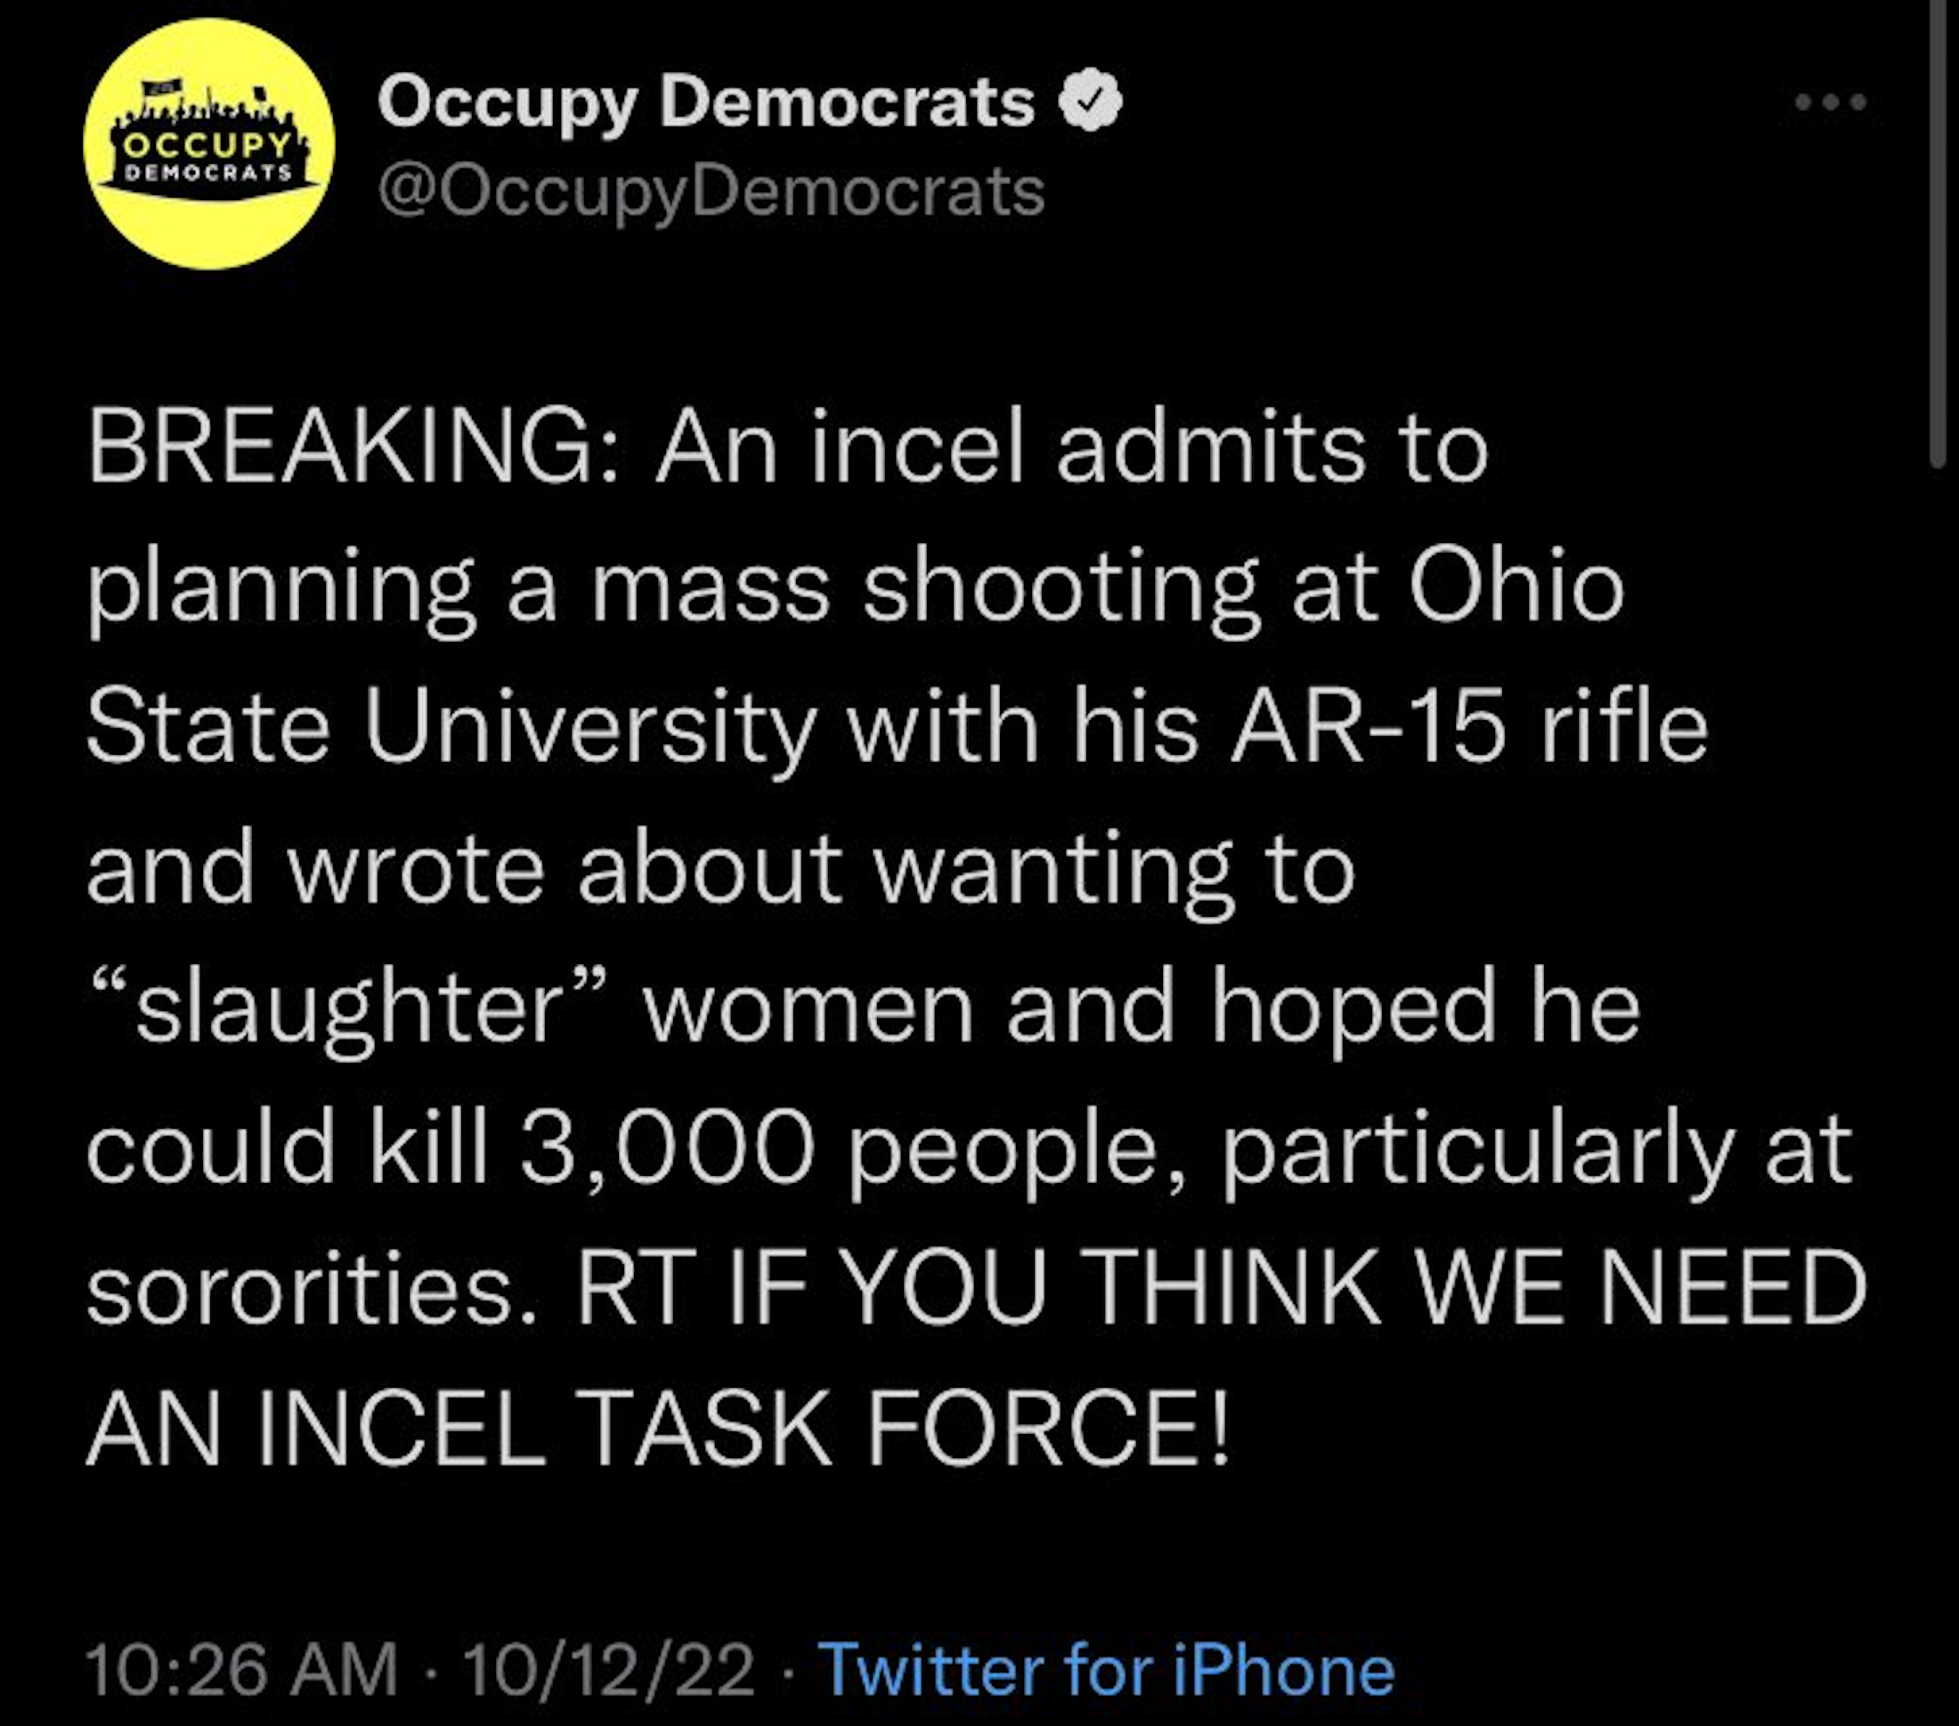The width and height of the screenshot is (1959, 1726).
Task: Open the Occupy Democrats profile avatar
Action: pyautogui.click(x=209, y=143)
